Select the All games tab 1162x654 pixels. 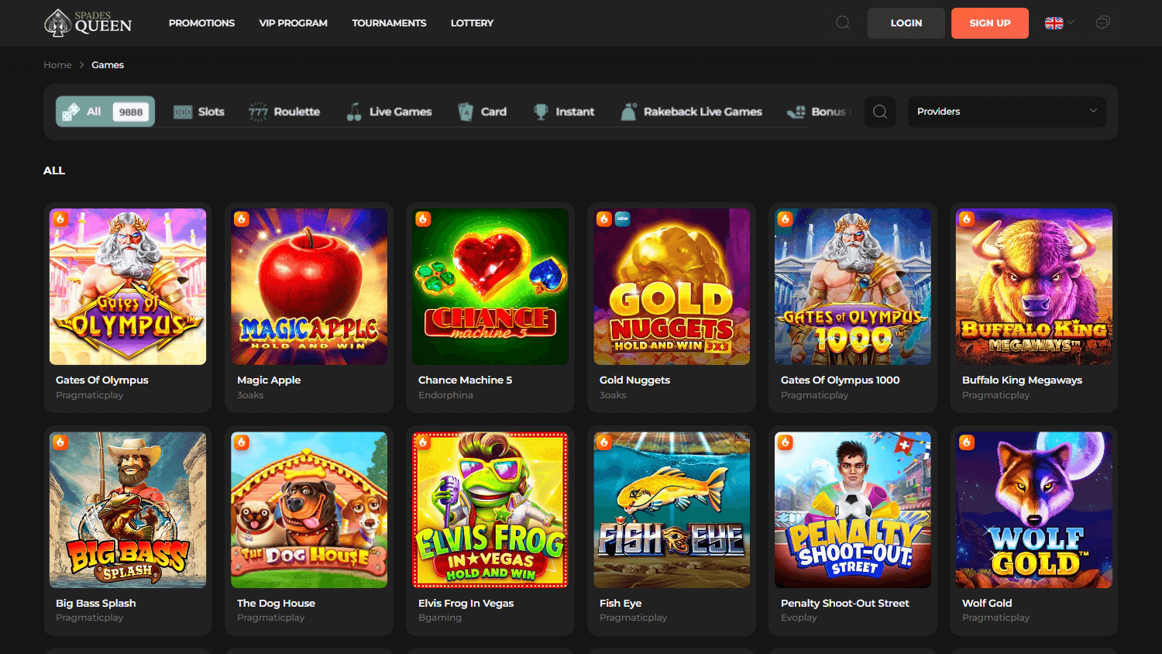click(x=105, y=112)
